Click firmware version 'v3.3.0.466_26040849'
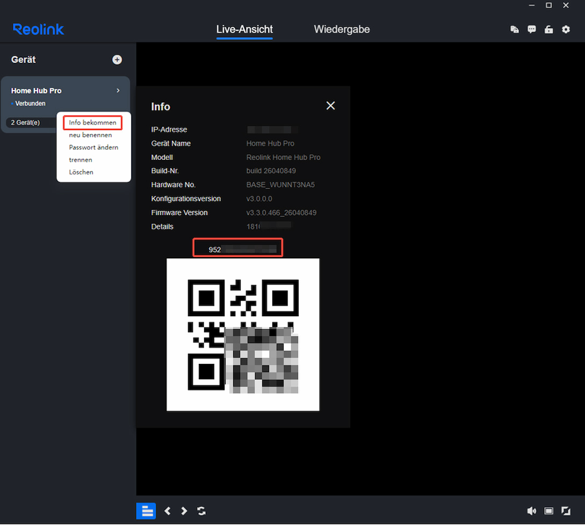 [x=281, y=213]
